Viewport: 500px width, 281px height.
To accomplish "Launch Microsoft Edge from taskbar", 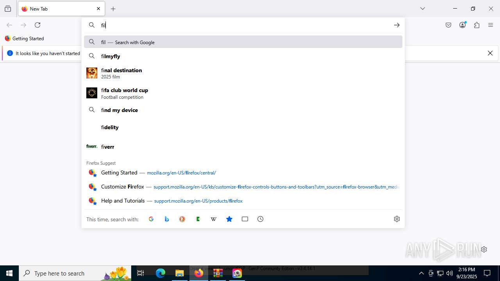I will (161, 273).
